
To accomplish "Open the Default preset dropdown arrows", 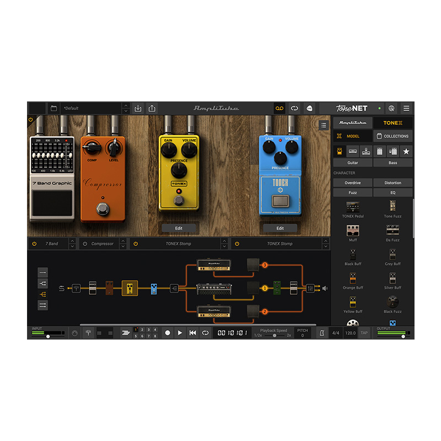I will click(x=126, y=109).
